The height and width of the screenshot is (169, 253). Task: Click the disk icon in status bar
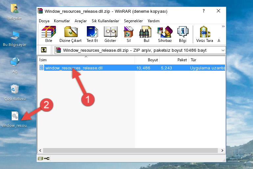coord(40,159)
